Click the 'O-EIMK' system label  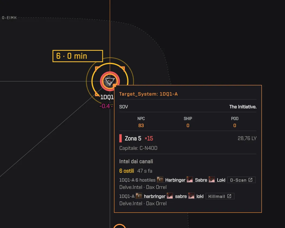tap(9, 18)
